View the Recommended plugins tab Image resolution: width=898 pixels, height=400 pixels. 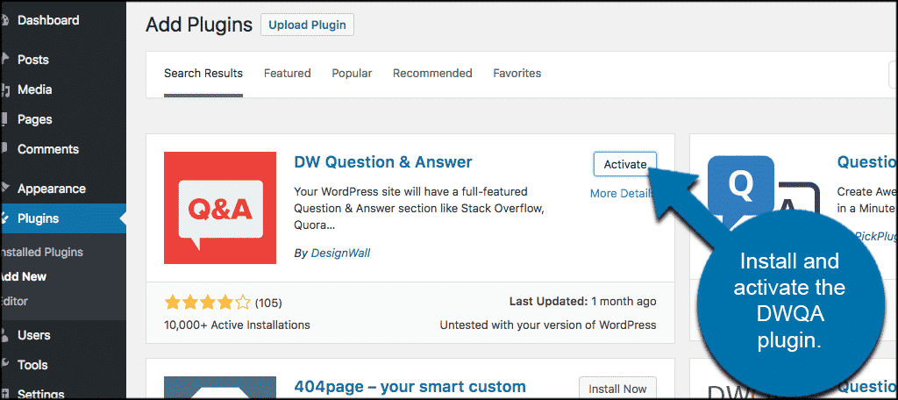point(432,74)
